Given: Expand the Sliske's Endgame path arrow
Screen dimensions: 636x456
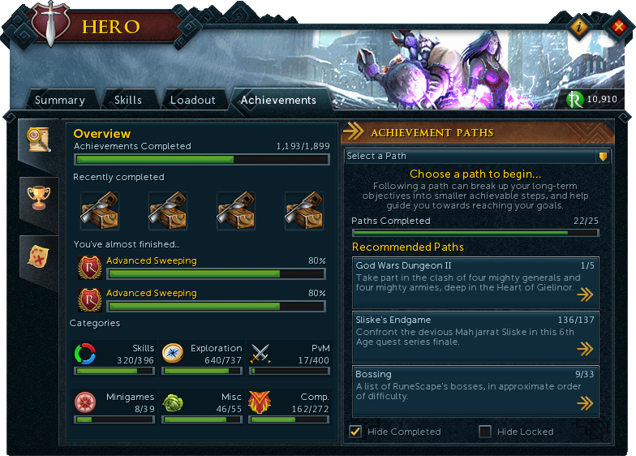Looking at the screenshot, I should click(585, 349).
